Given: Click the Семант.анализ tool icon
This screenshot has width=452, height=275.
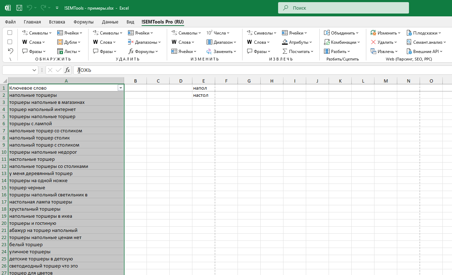Looking at the screenshot, I should point(409,42).
